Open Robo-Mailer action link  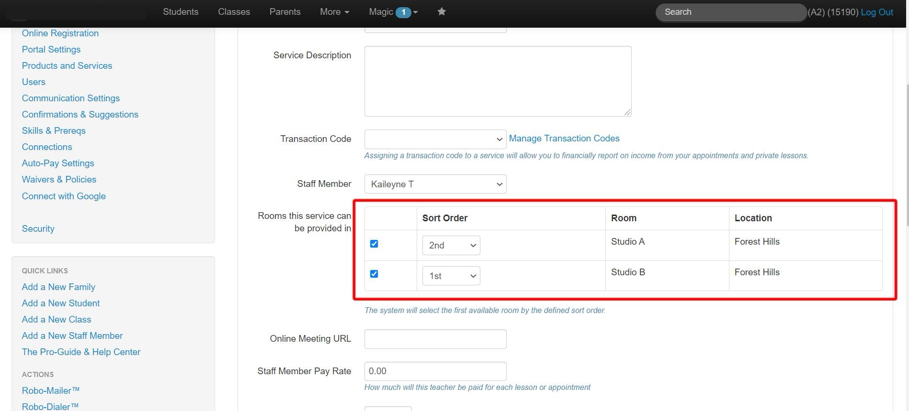pos(51,390)
